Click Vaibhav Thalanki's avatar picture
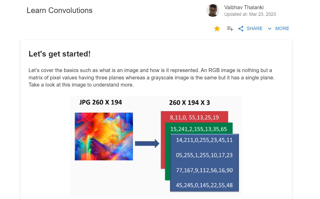The height and width of the screenshot is (199, 320). (x=213, y=10)
